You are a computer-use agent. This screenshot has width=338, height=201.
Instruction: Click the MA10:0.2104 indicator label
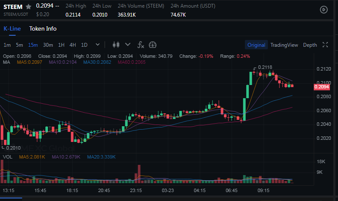pyautogui.click(x=62, y=62)
